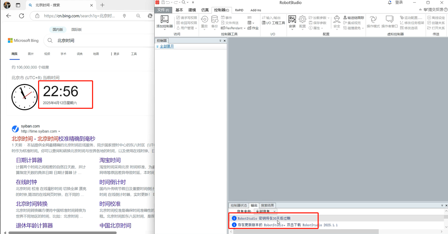The image size is (448, 234).
Task: Select the 国际版 search version toggle
Action: (76, 30)
